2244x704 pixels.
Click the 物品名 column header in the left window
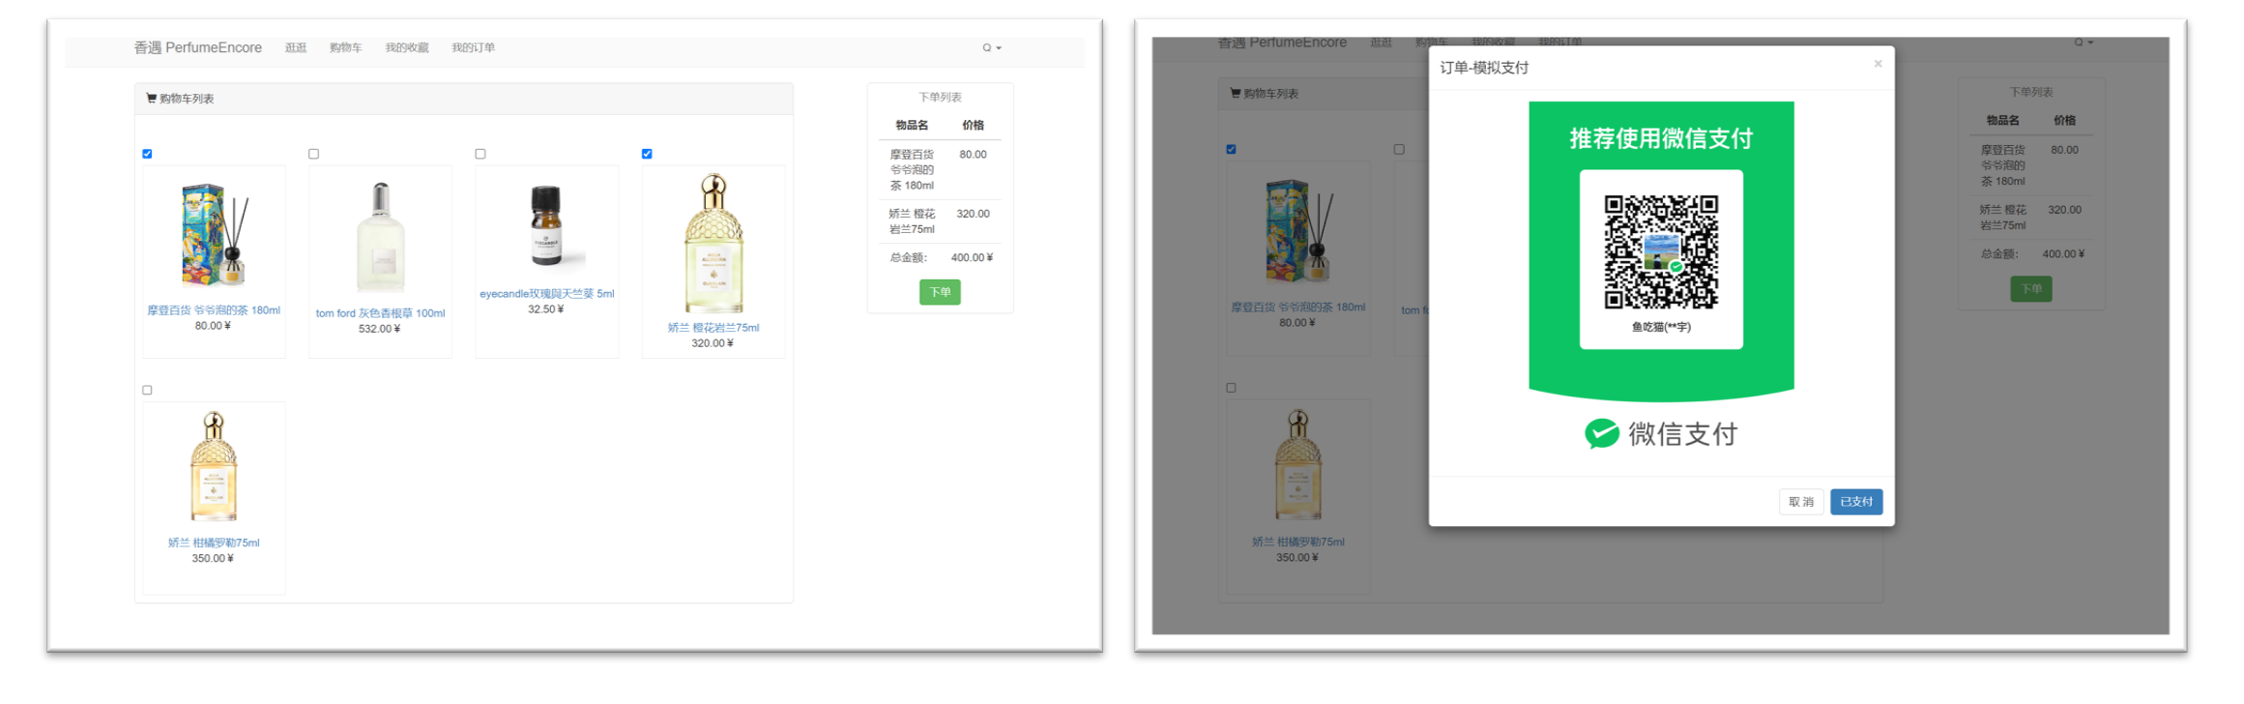912,125
